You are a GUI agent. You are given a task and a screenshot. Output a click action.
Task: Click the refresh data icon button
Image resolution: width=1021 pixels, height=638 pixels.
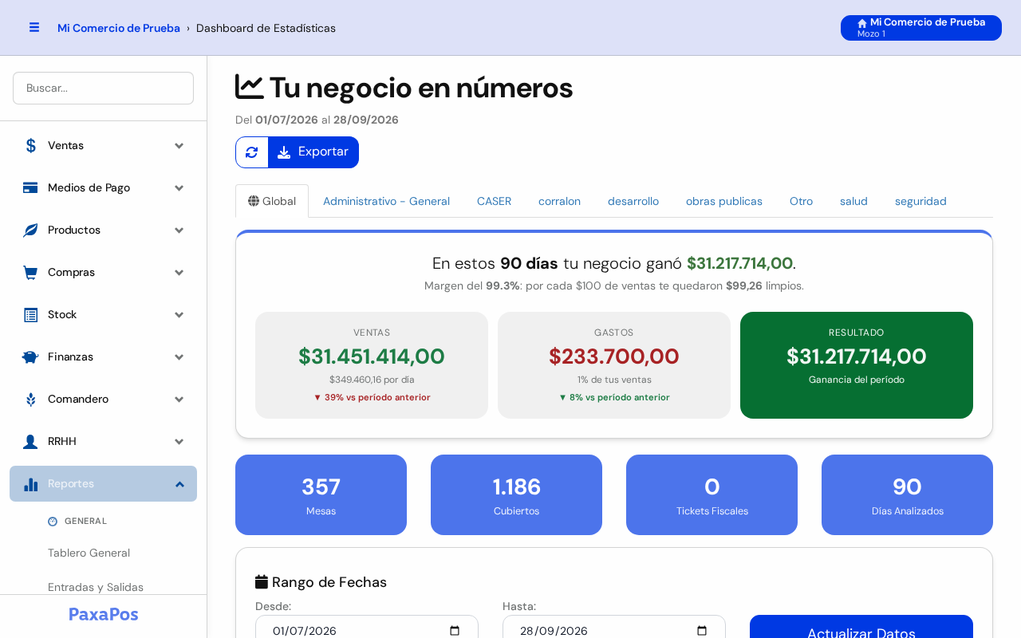coord(252,152)
